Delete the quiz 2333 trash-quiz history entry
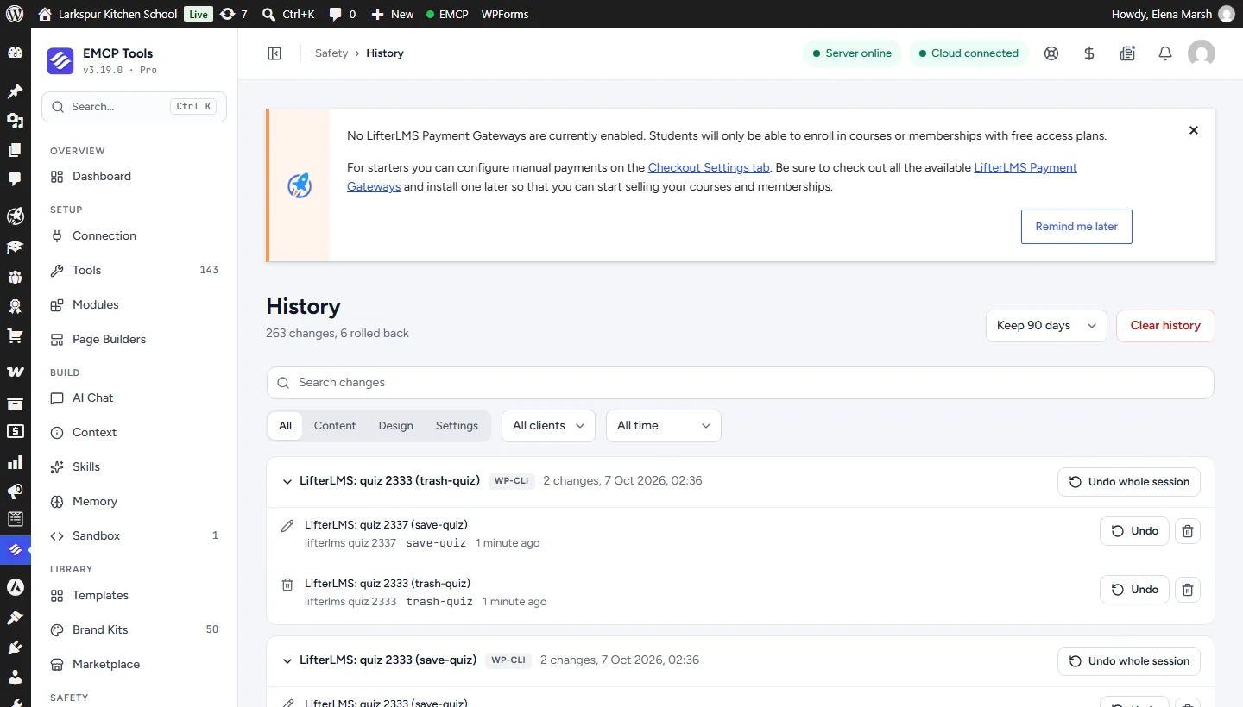The height and width of the screenshot is (707, 1243). 1188,590
